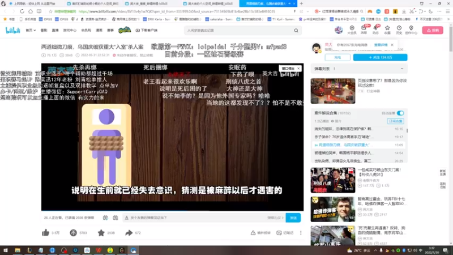Open the browser download arrow icon
Image resolution: width=453 pixels, height=255 pixels.
click(404, 11)
